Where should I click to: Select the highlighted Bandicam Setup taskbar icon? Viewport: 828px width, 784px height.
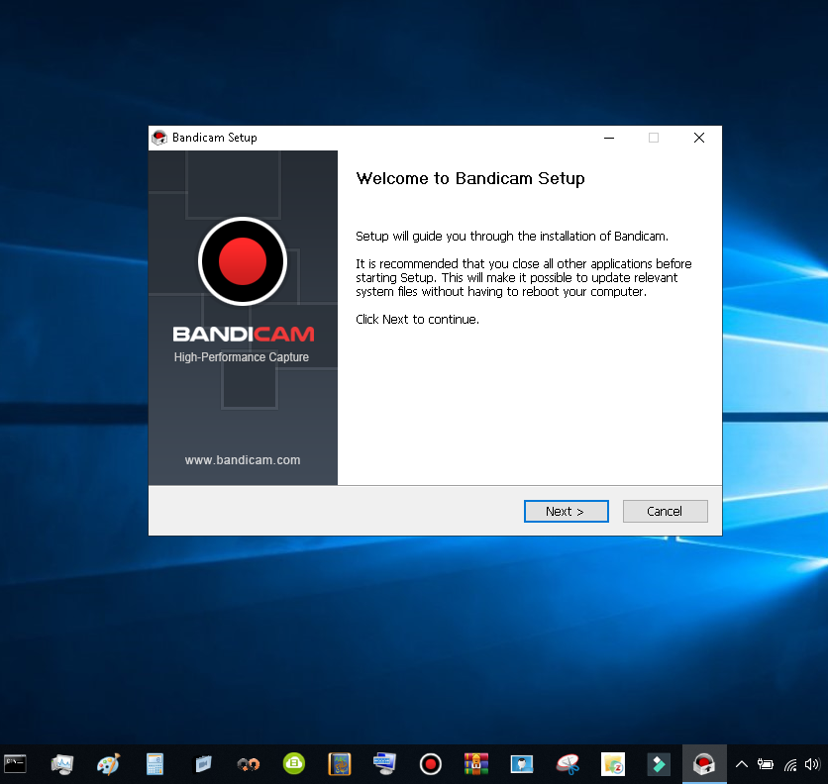pos(704,764)
